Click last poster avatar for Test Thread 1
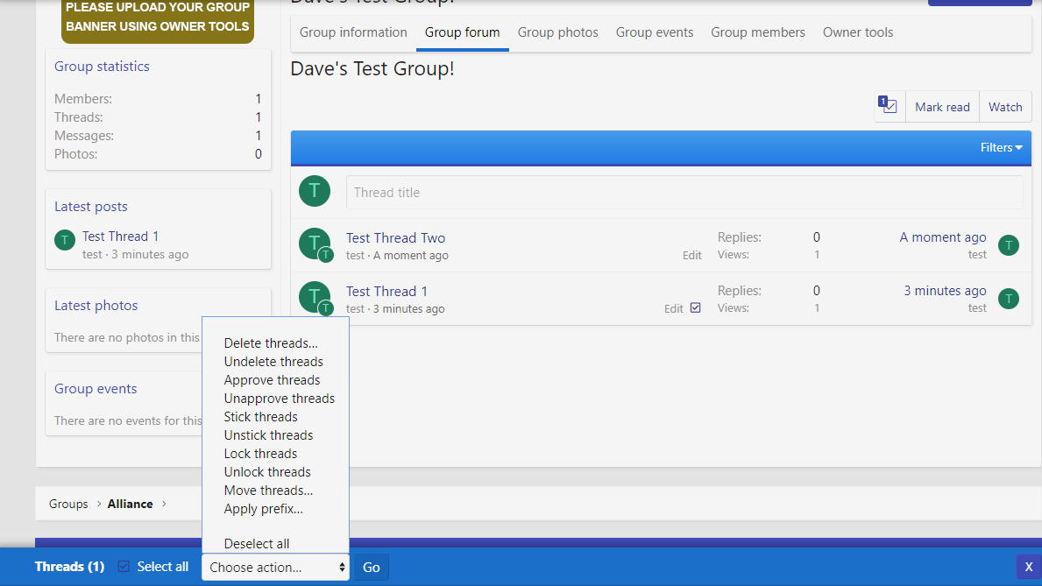Screen dimensions: 1042x586 coord(1009,299)
